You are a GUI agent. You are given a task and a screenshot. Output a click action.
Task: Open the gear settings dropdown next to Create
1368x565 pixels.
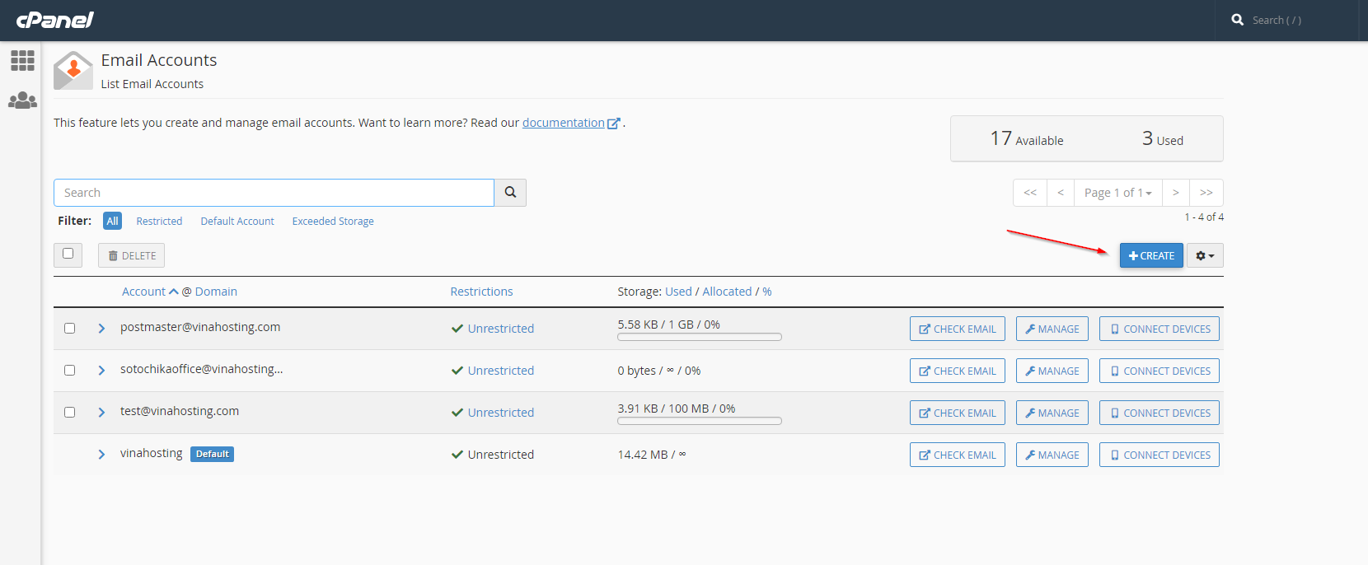[1205, 256]
